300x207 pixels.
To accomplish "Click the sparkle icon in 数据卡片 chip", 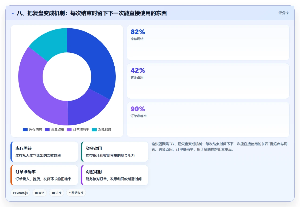I will pyautogui.click(x=70, y=193).
